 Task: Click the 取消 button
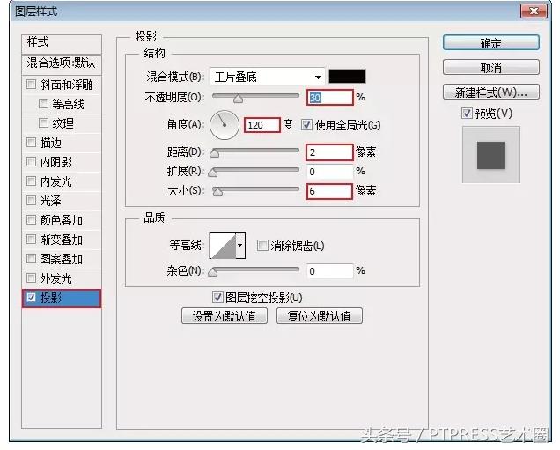tap(491, 67)
